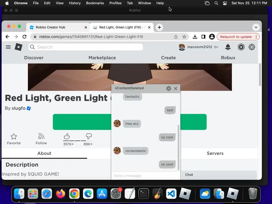Open Terminal from the Dock
The height and width of the screenshot is (204, 272).
click(x=144, y=194)
